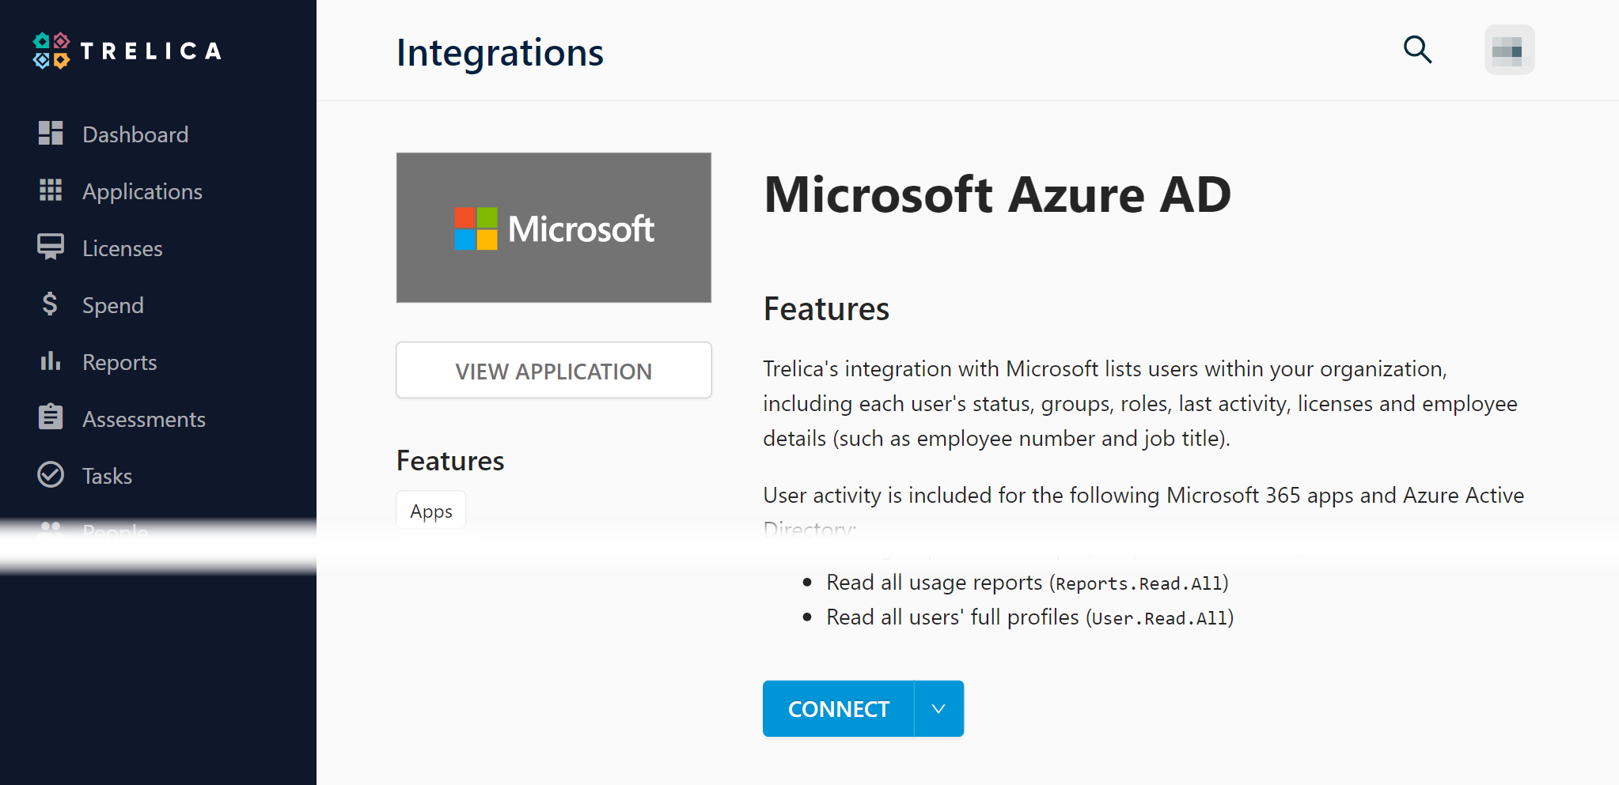Click the Assessments clipboard icon
Screen dimensions: 1619x785
pos(51,417)
